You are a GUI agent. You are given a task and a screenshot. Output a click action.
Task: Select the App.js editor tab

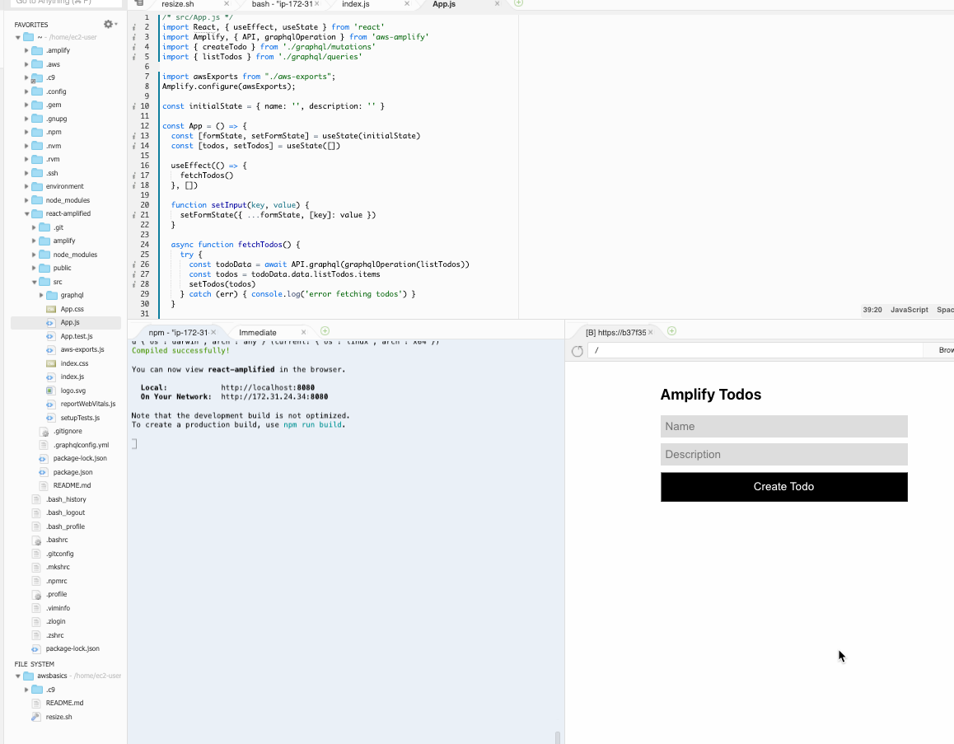[x=444, y=3]
